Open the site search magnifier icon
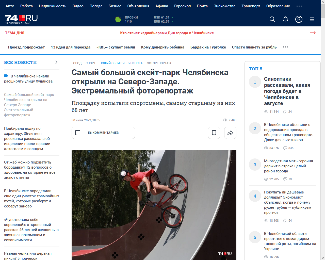 tap(272, 19)
